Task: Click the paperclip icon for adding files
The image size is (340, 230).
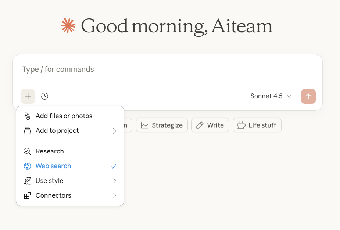Action: click(x=27, y=116)
